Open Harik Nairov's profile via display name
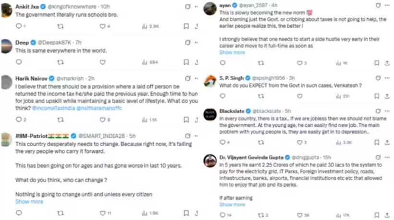 click(31, 78)
